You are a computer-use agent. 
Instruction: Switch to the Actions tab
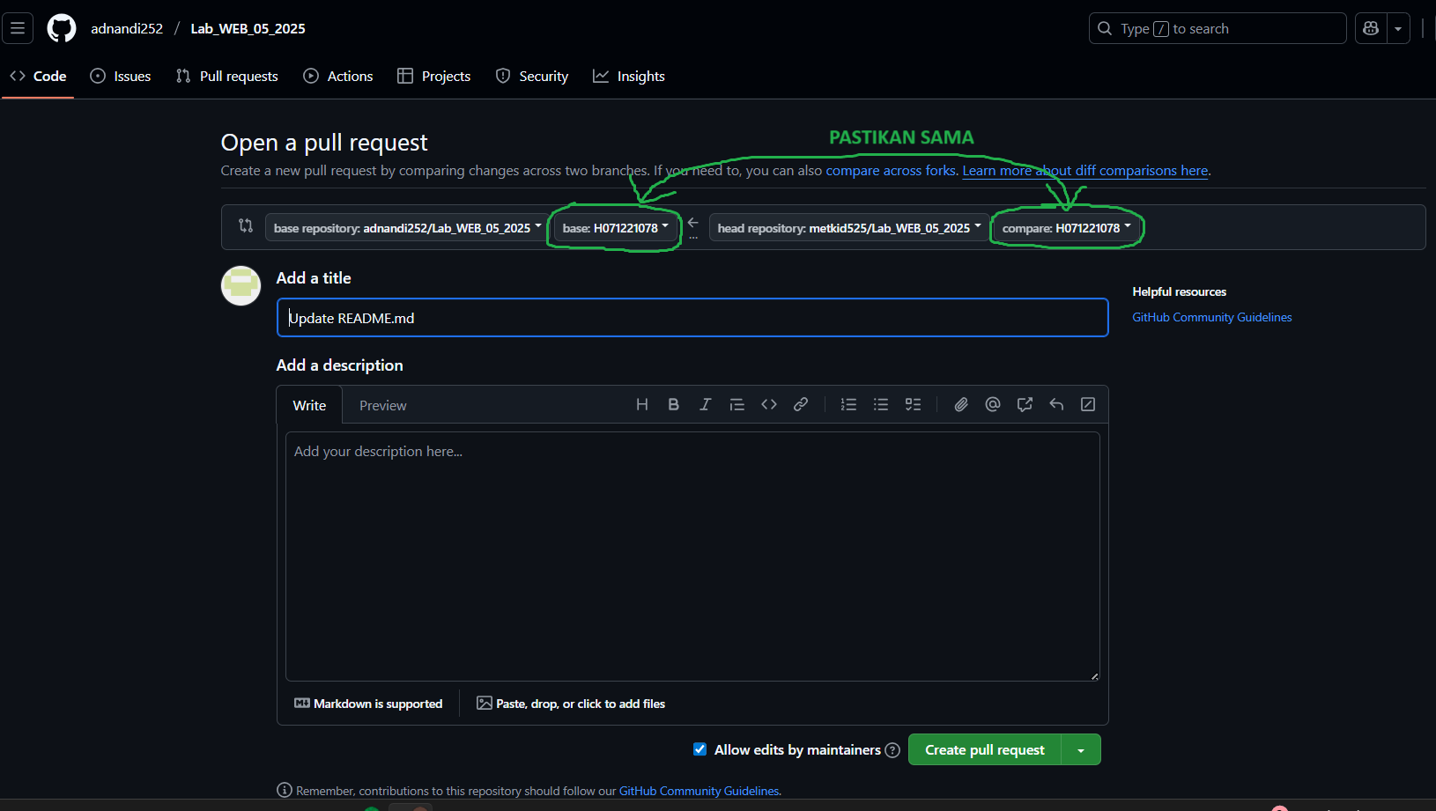point(338,77)
